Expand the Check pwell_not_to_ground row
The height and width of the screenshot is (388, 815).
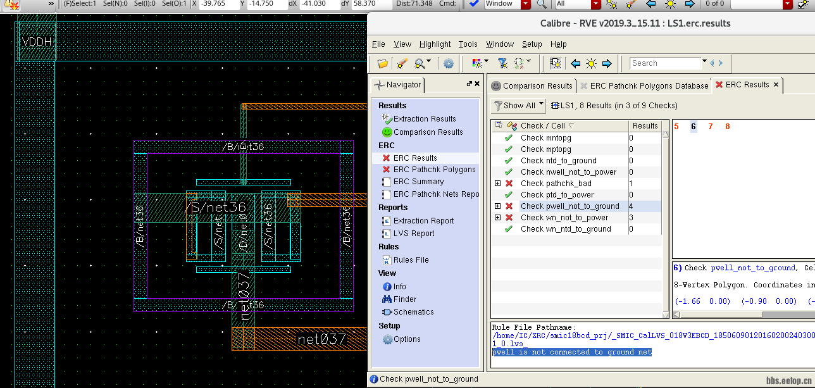click(x=498, y=206)
